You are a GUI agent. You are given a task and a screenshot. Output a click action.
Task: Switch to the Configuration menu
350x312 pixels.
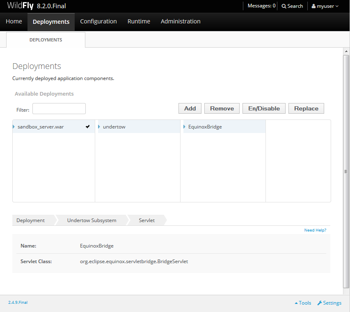point(98,21)
